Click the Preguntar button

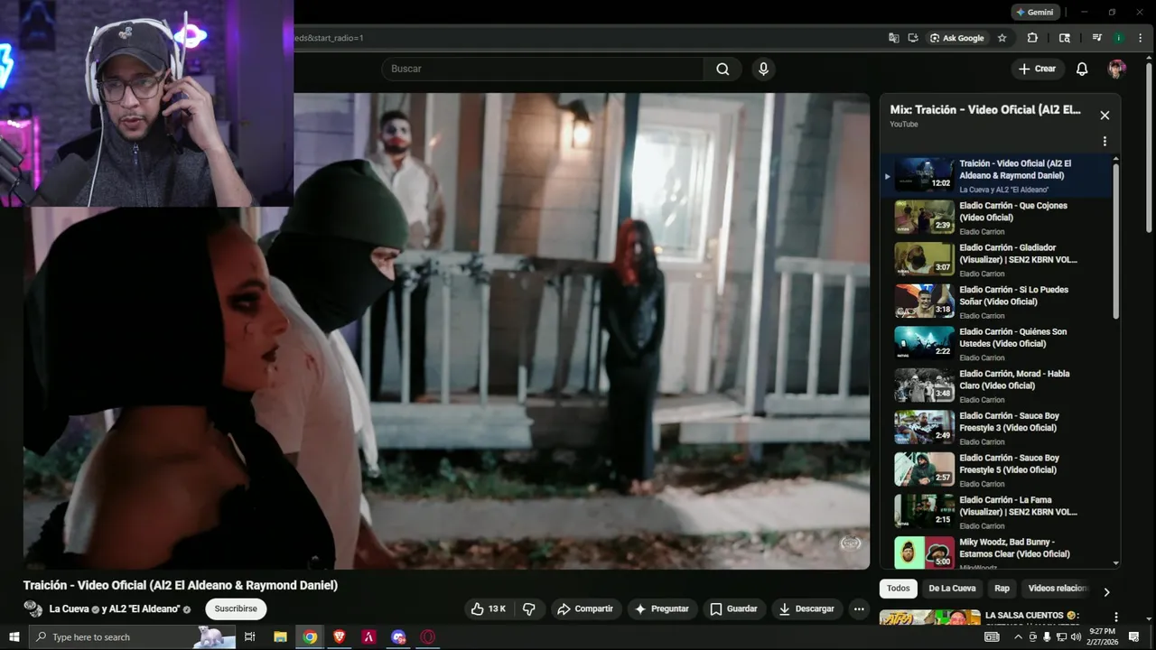(x=662, y=608)
